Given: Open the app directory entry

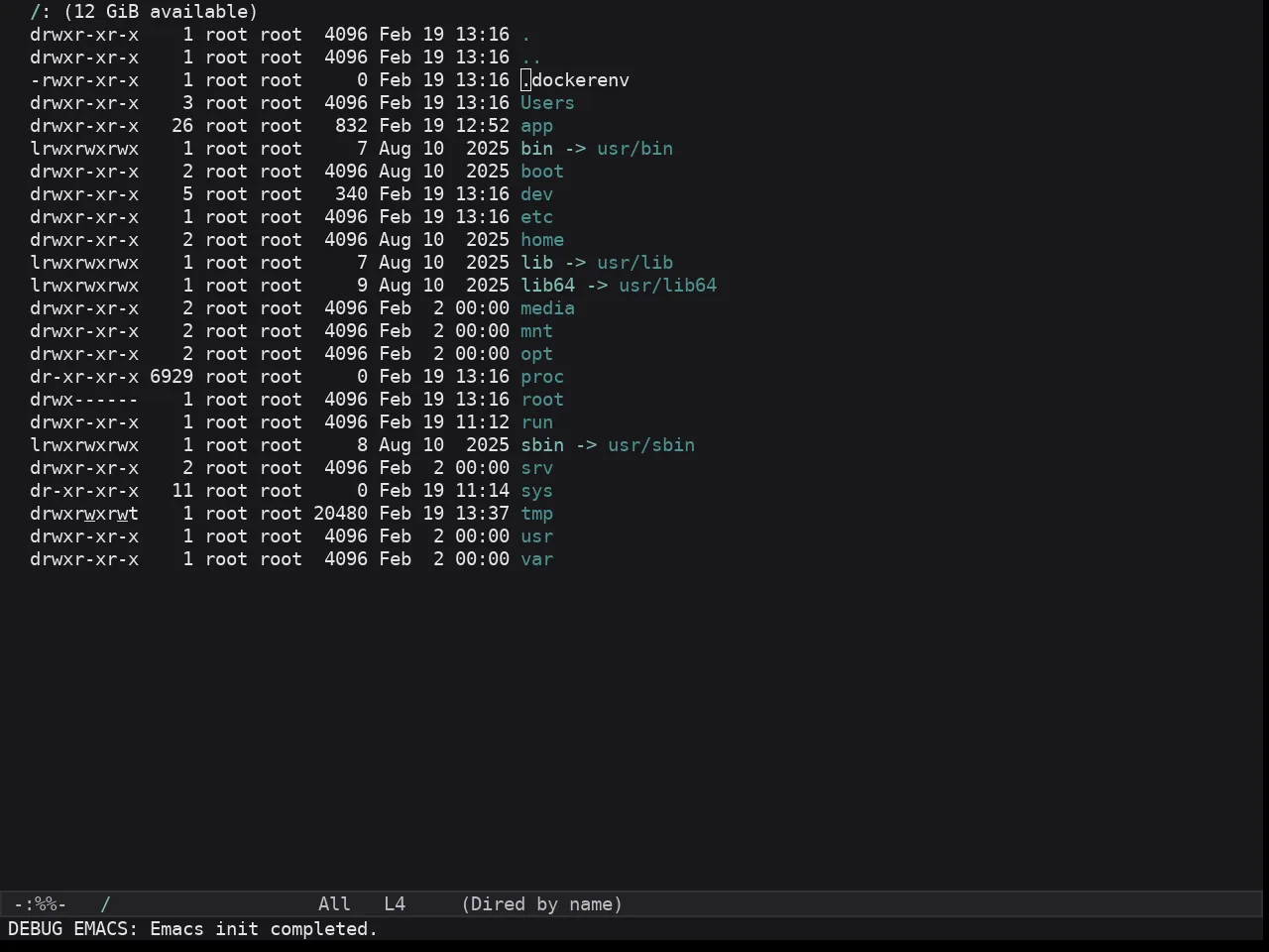Looking at the screenshot, I should (x=536, y=126).
